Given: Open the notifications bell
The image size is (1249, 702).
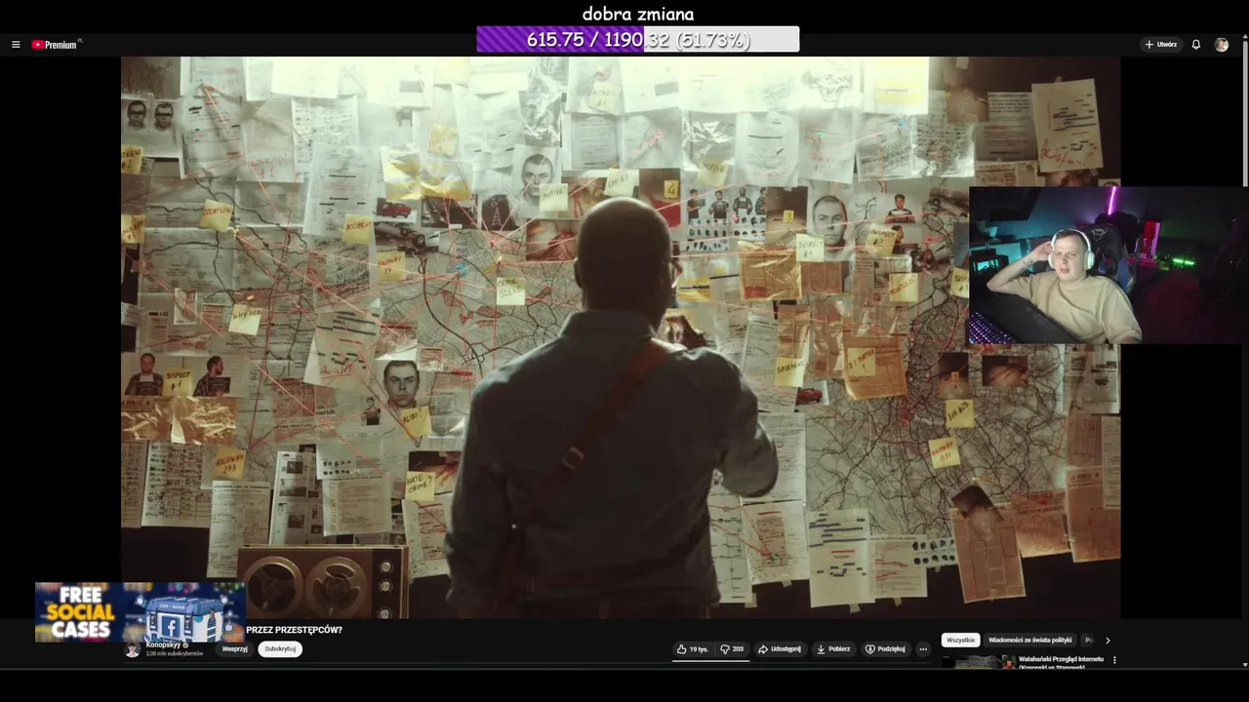Looking at the screenshot, I should (1196, 45).
